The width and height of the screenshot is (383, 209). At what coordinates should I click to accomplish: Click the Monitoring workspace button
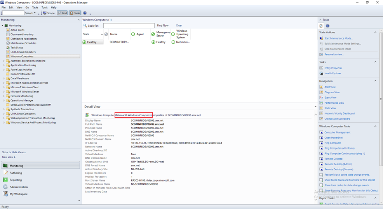click(41, 166)
